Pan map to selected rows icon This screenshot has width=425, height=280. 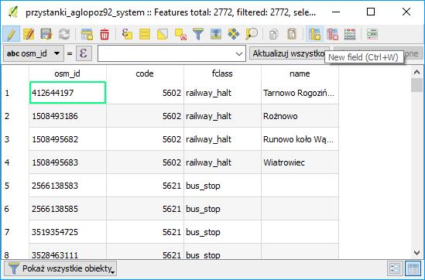coord(234,34)
